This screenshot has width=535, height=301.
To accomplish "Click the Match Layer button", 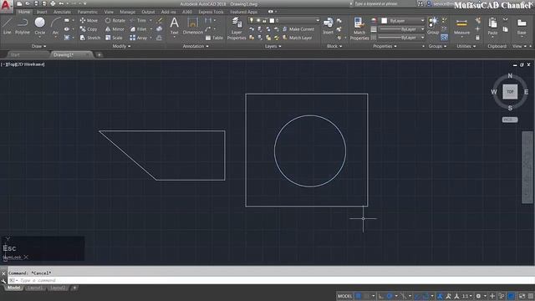I will pos(298,38).
